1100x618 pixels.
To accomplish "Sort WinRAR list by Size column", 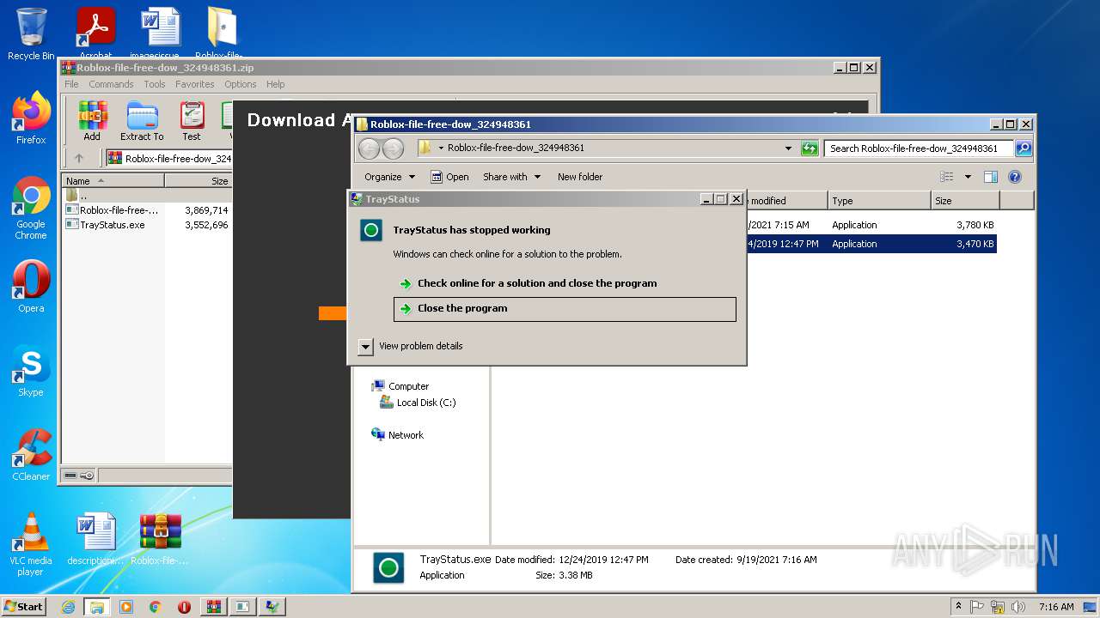I will click(x=199, y=181).
